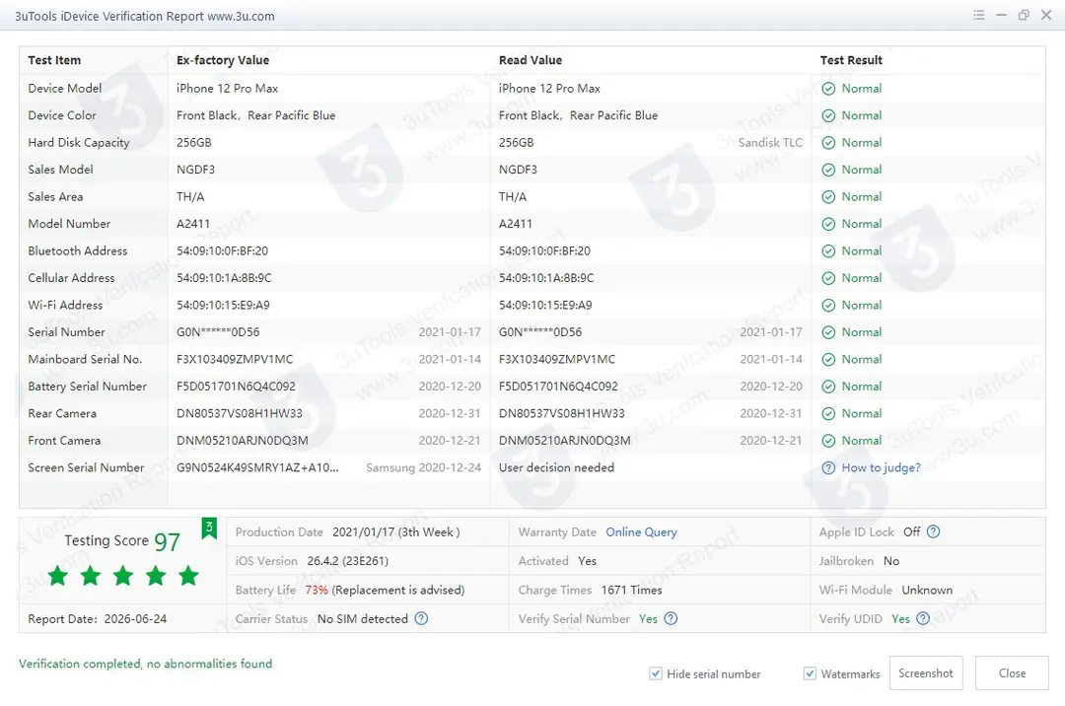
Task: Click the green check icon for Bluetooth Address
Action: (828, 251)
